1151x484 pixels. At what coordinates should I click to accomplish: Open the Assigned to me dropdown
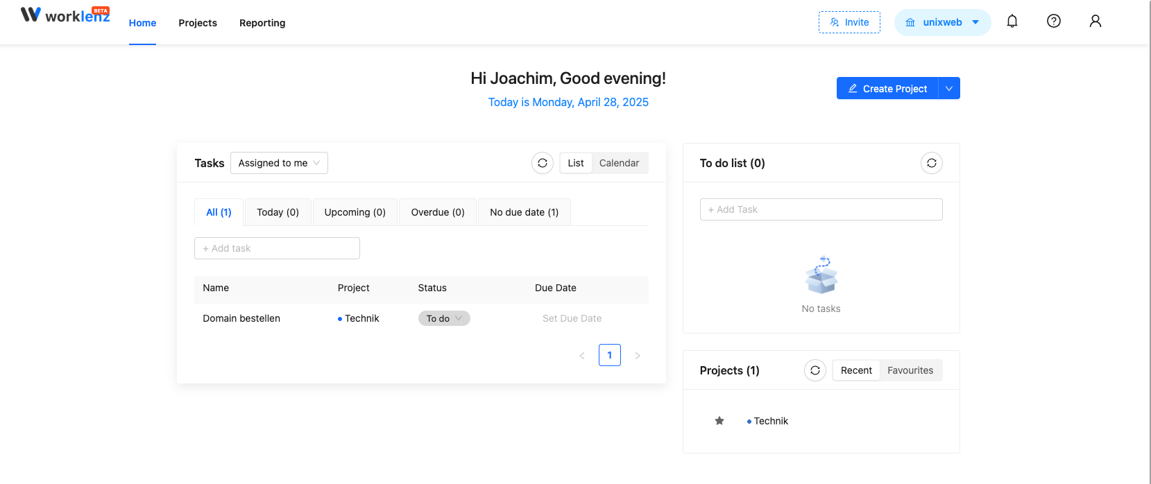tap(279, 163)
